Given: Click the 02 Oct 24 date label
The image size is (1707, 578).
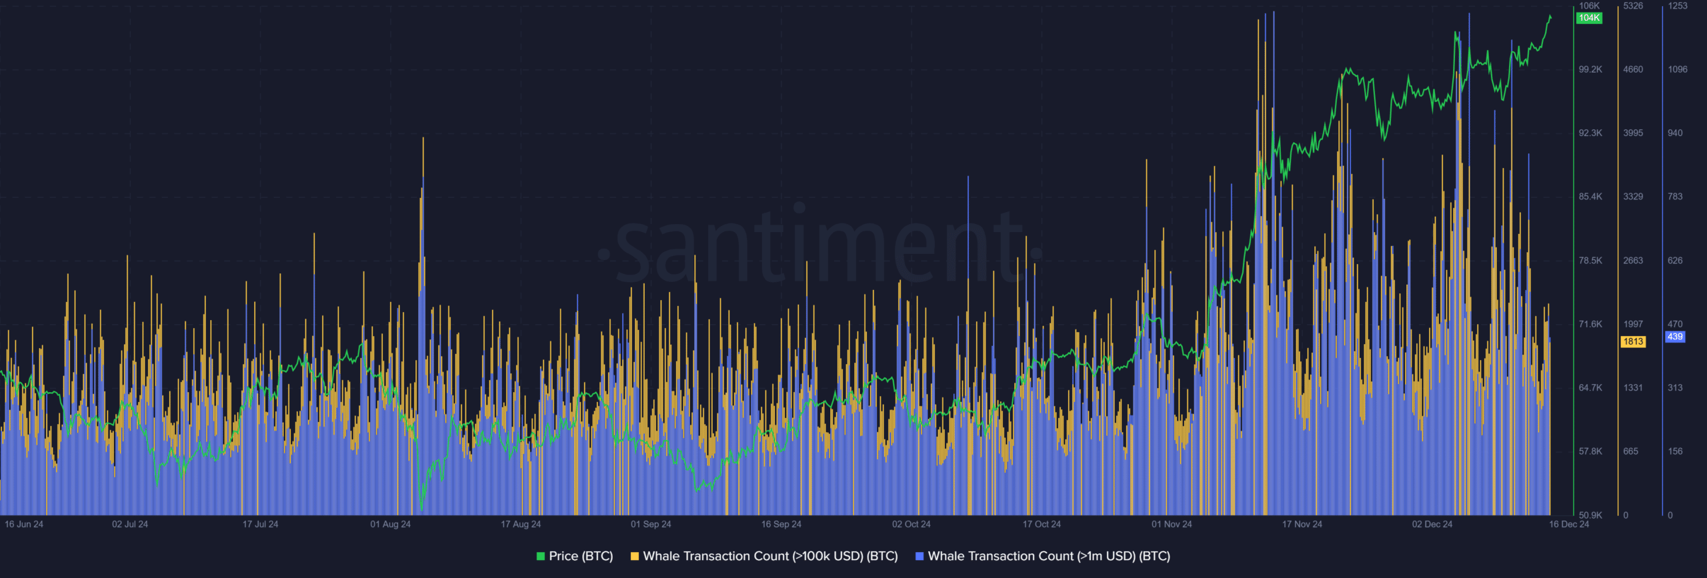Looking at the screenshot, I should 912,524.
